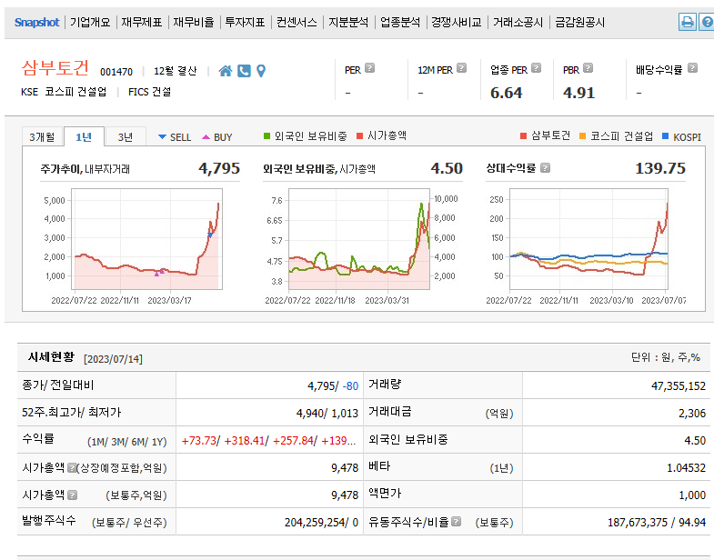This screenshot has height=560, width=714.
Task: Click orange 코스피 건설업 legend swatch
Action: click(582, 135)
